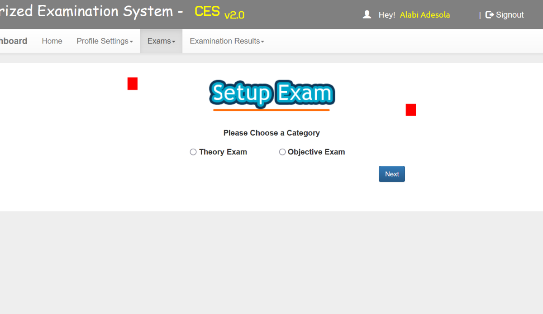Screen dimensions: 543x314
Task: Click the Theory Exam label text
Action: coord(223,152)
